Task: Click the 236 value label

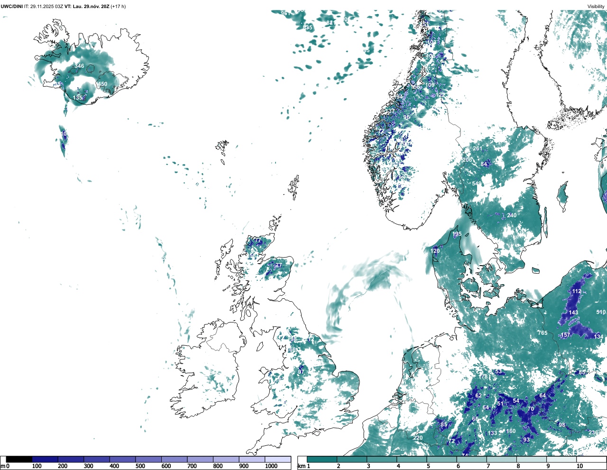Action: pyautogui.click(x=593, y=433)
